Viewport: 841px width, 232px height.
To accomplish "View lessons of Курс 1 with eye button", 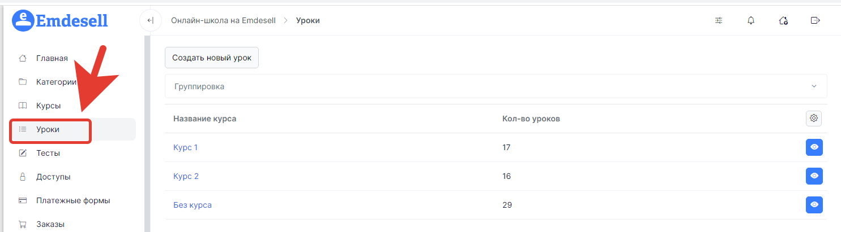I will (x=814, y=147).
